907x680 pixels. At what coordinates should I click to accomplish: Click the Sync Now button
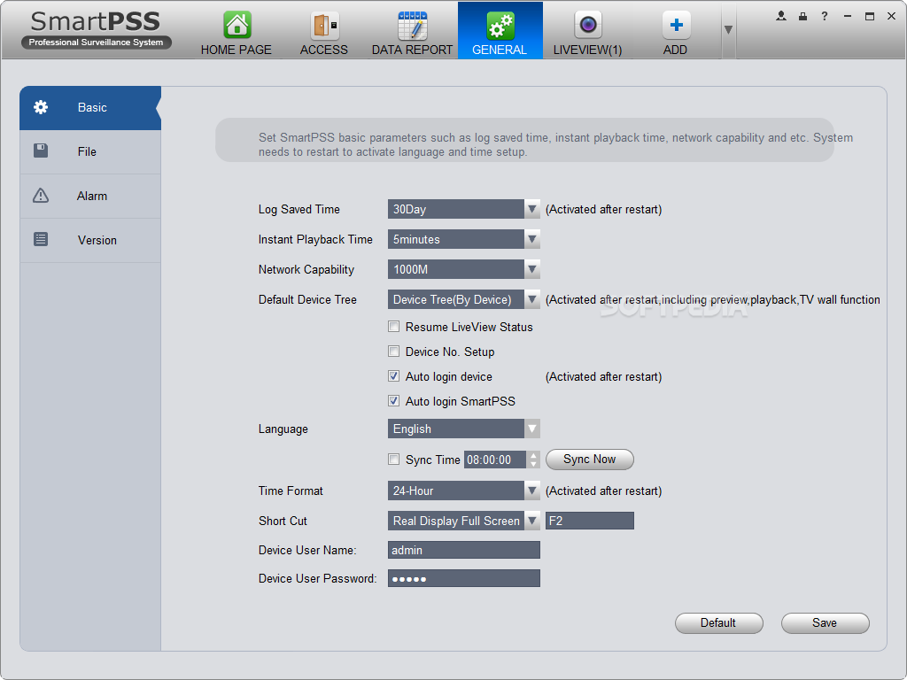(589, 460)
